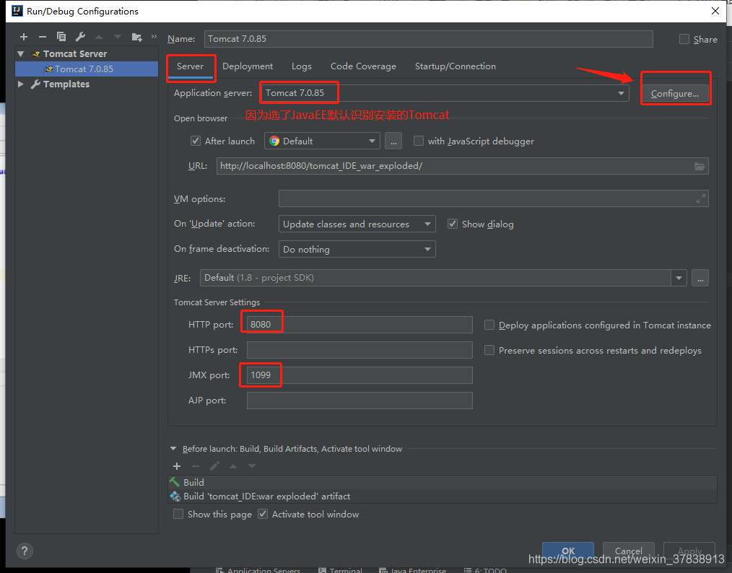The height and width of the screenshot is (573, 732).
Task: Open Default browser dropdown
Action: [322, 141]
